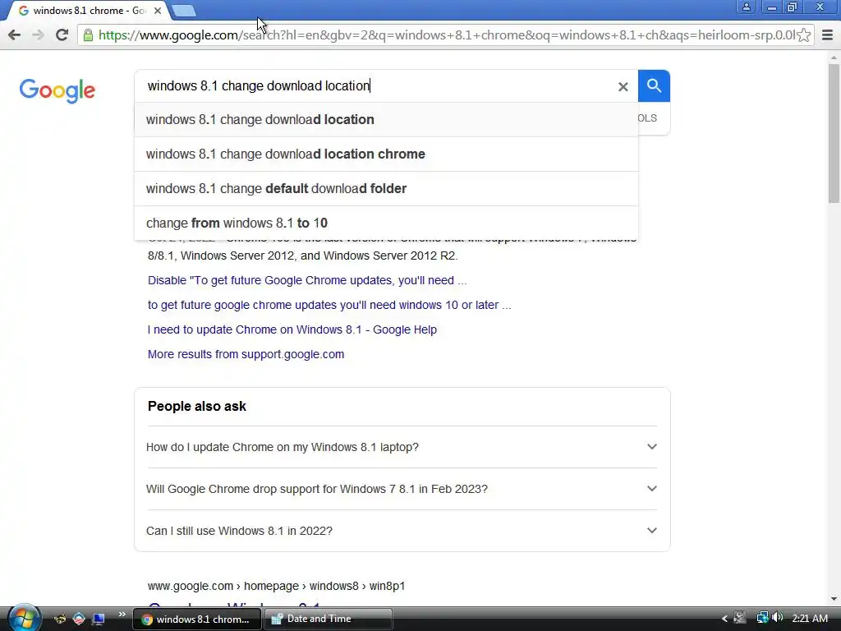The image size is (841, 631).
Task: Open the Chrome hamburger menu
Action: (x=828, y=35)
